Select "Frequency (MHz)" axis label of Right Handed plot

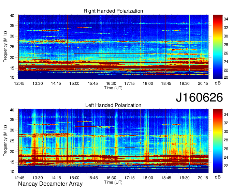5,47
